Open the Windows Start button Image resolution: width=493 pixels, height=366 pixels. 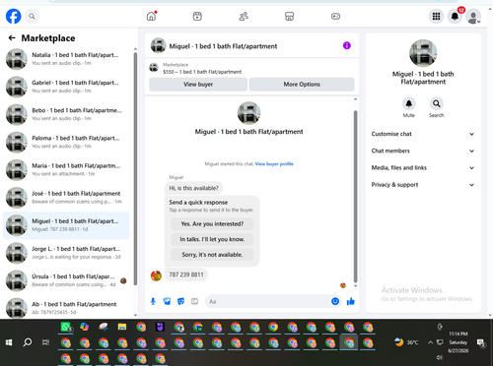(9, 342)
